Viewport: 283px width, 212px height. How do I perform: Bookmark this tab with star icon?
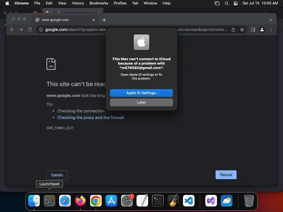point(242,30)
